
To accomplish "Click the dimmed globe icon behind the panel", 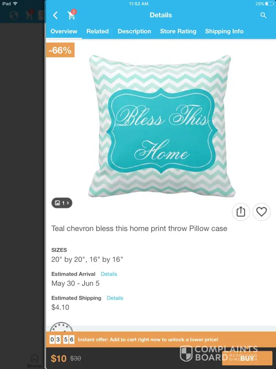I will (14, 15).
